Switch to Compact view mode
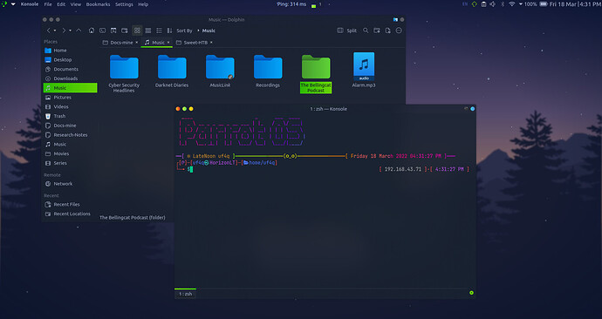Screen dimensions: 602x319 click(148, 31)
